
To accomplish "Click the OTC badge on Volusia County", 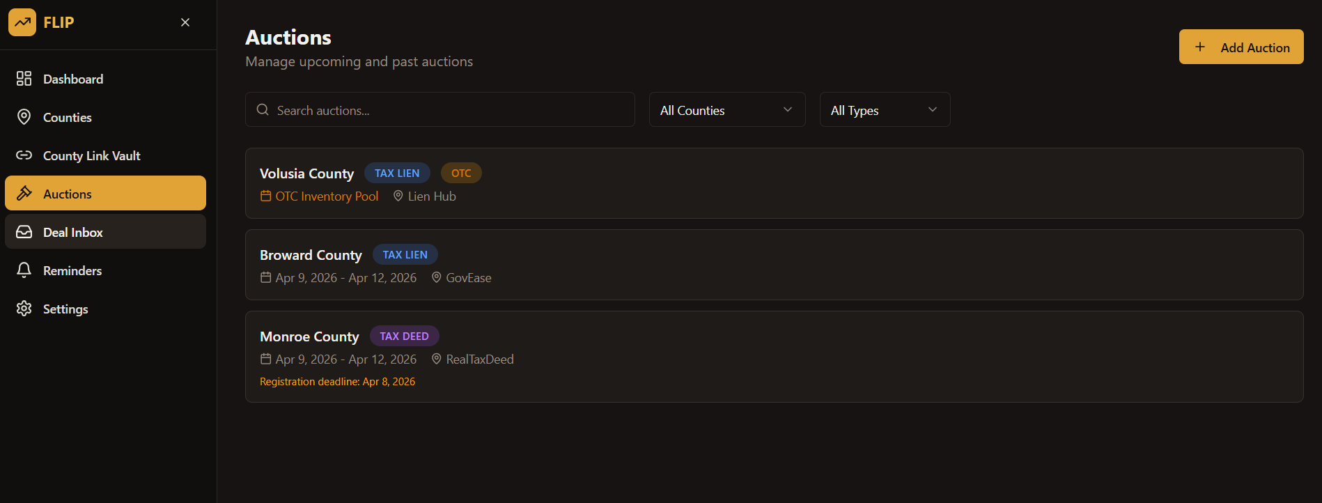I will point(461,173).
